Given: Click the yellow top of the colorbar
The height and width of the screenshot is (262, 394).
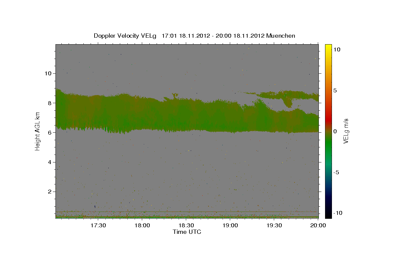Looking at the screenshot, I should tap(328, 47).
